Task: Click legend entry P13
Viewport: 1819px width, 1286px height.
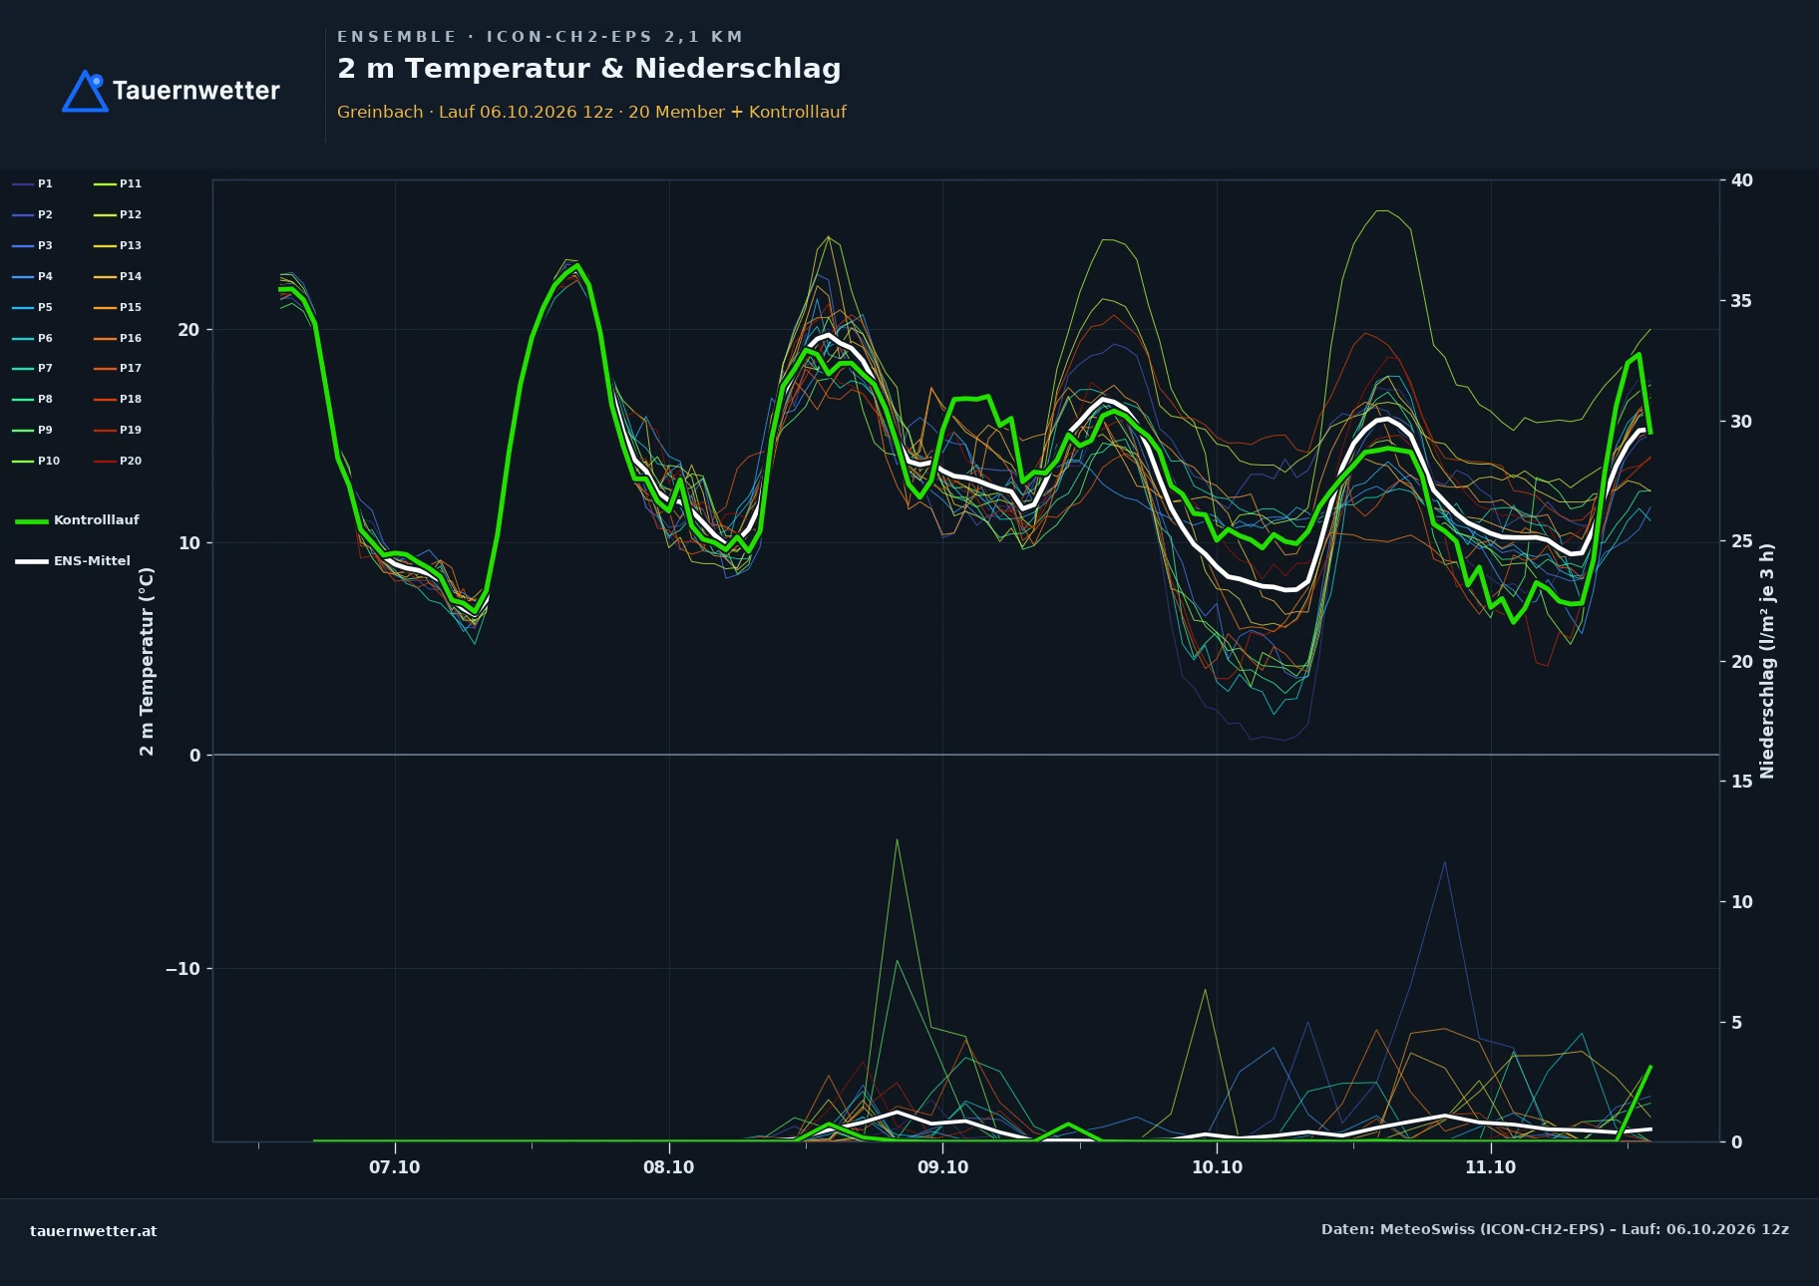Action: point(118,245)
